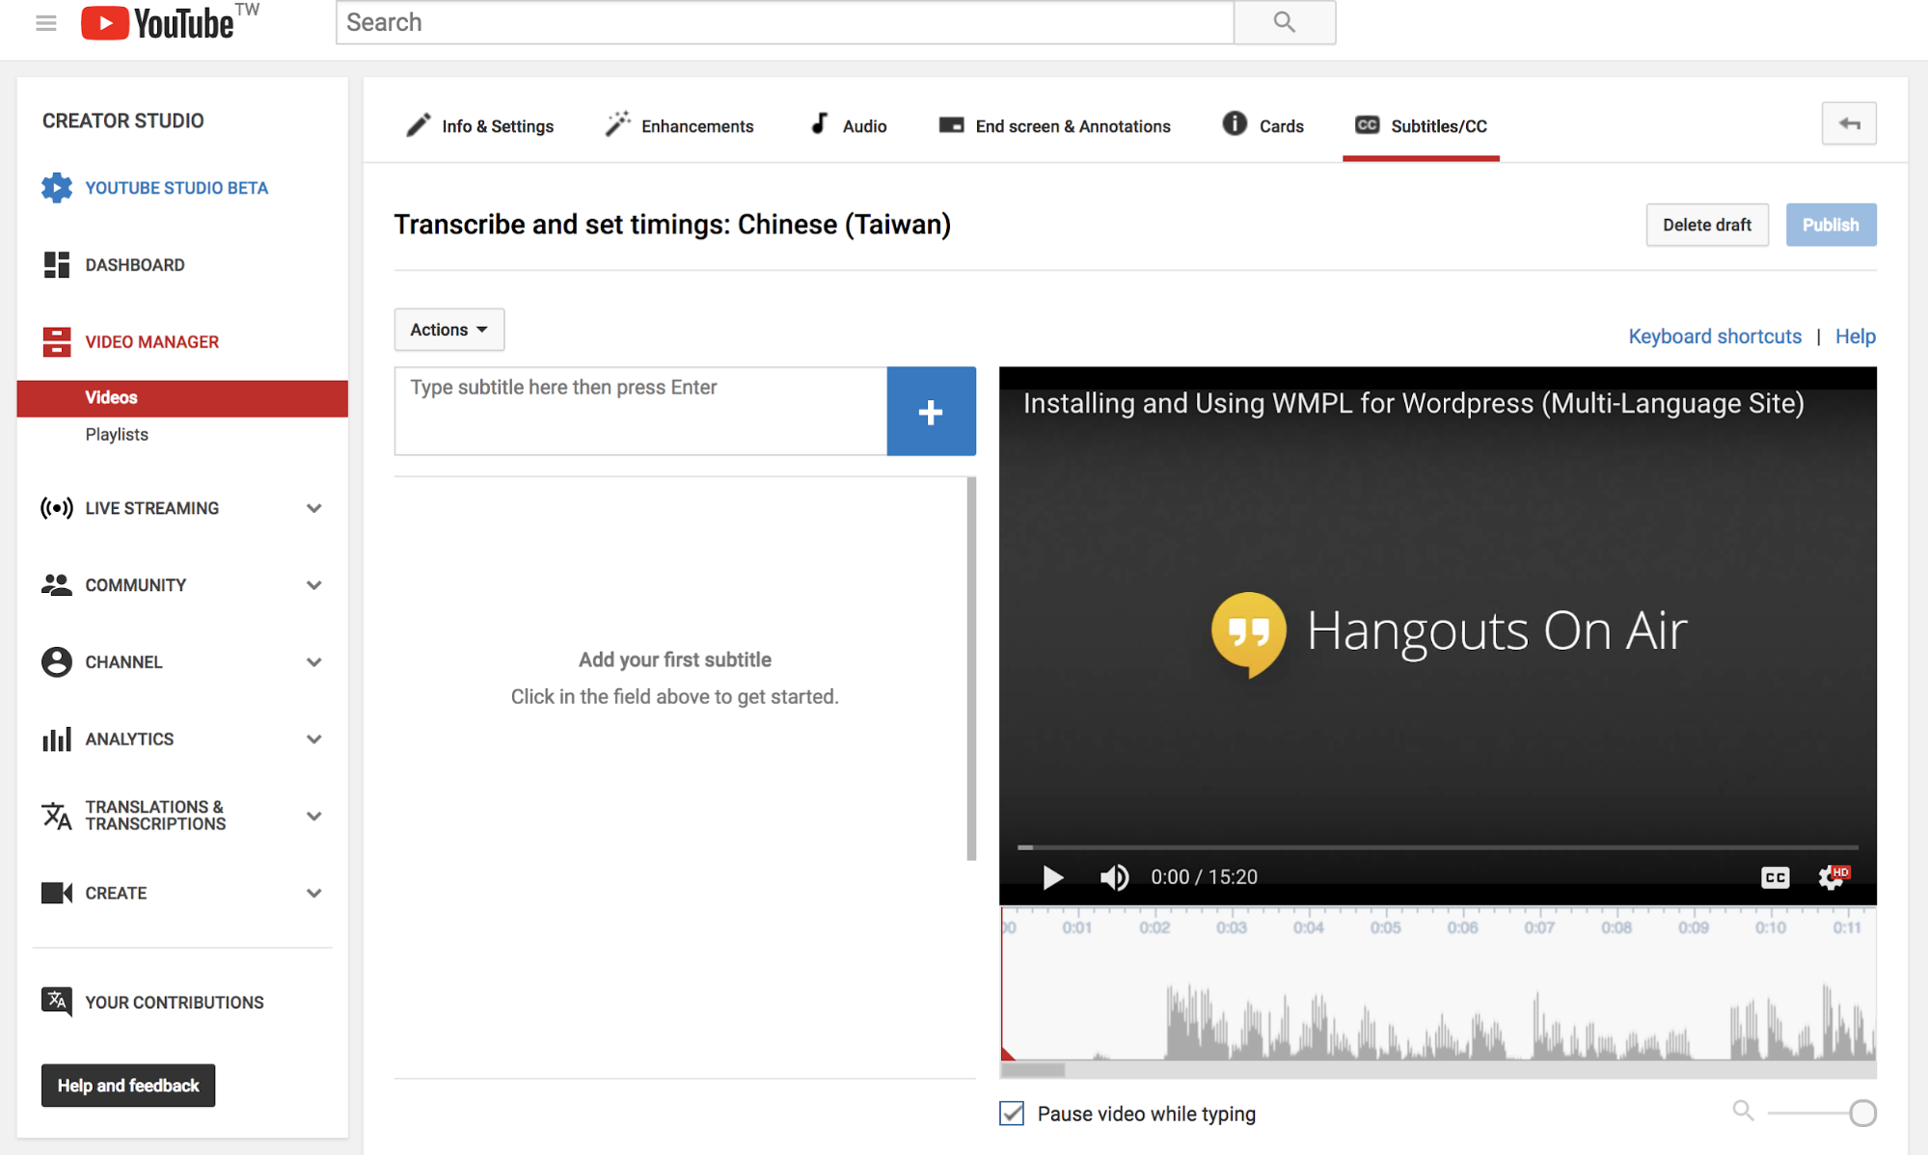This screenshot has height=1155, width=1928.
Task: Click the Community people icon
Action: pos(57,584)
